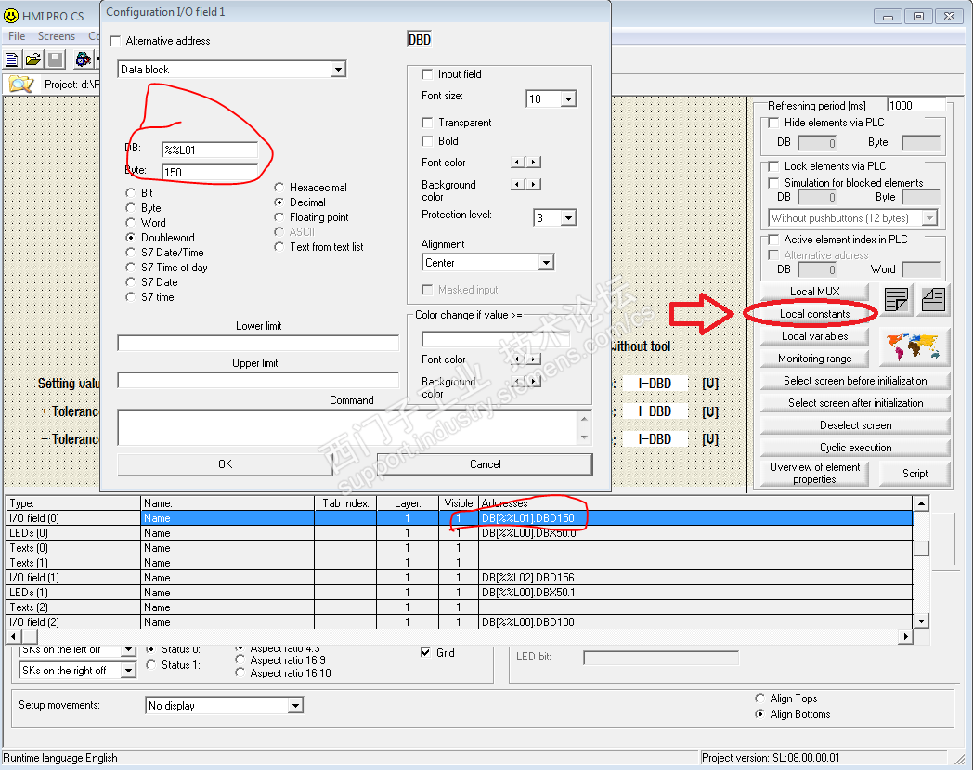Click the Cancel button in dialog
This screenshot has width=973, height=770.
[485, 464]
